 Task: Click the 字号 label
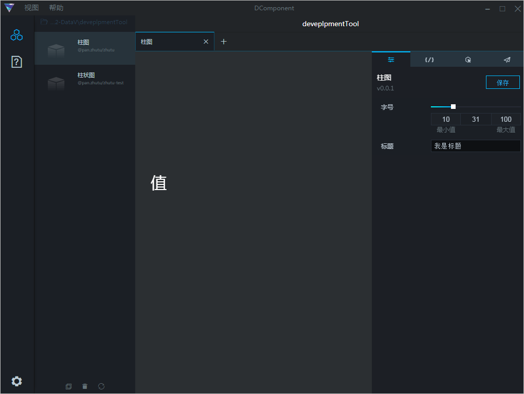[x=387, y=107]
